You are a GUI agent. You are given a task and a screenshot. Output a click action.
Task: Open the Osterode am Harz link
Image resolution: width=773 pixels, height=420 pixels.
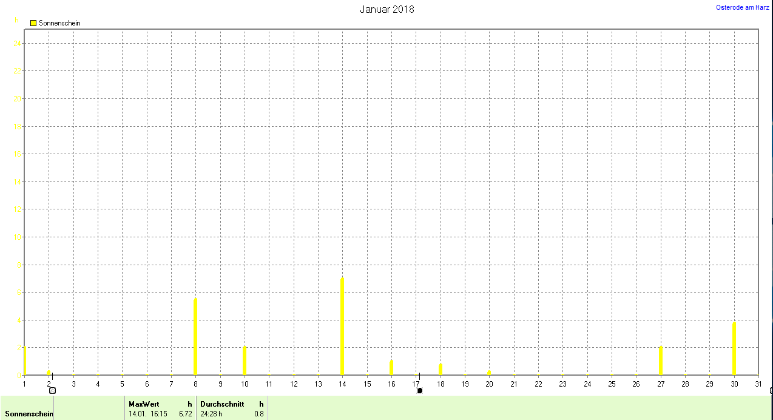tap(743, 7)
